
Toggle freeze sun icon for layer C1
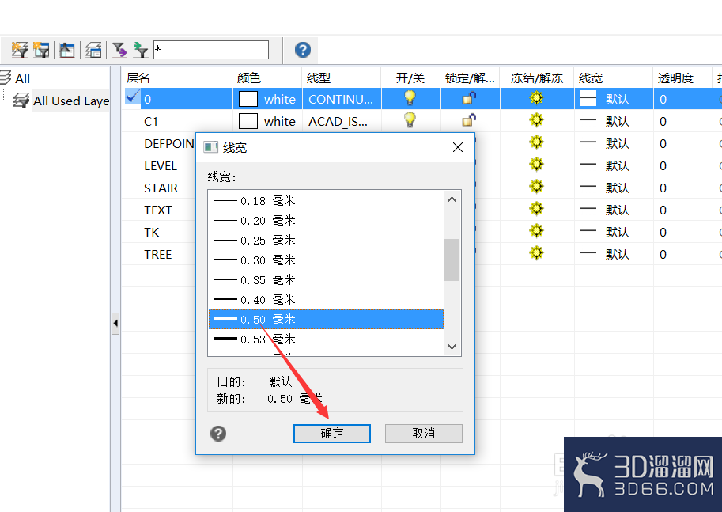(x=536, y=119)
